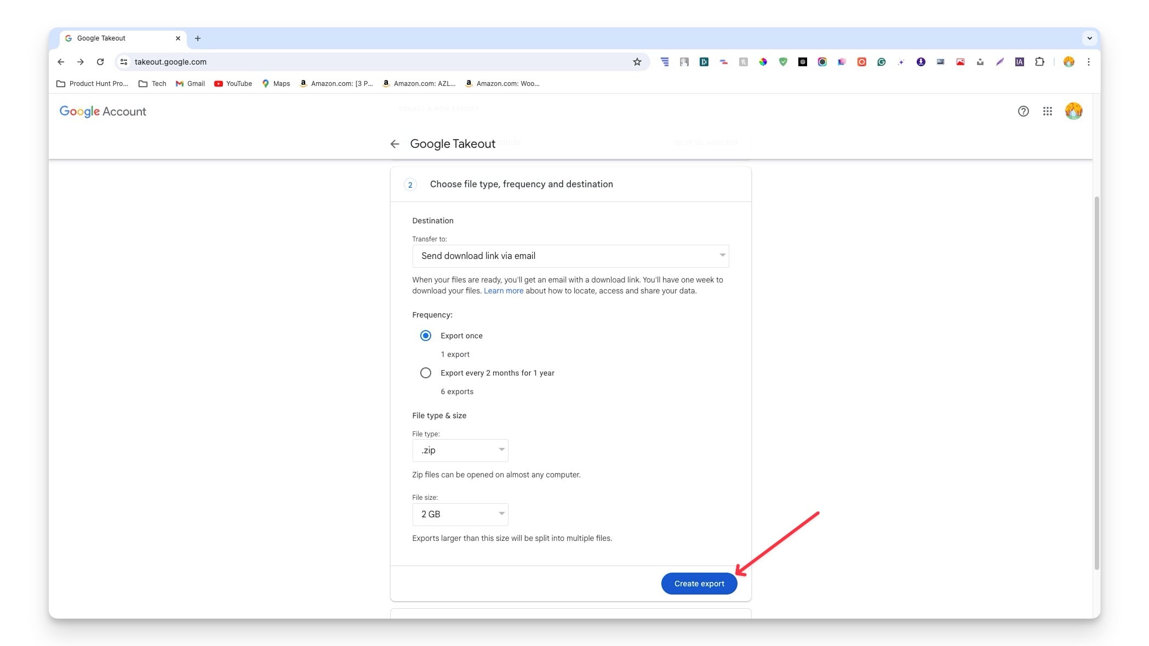Open the Maps bookmark
This screenshot has height=646, width=1149.
coord(276,84)
